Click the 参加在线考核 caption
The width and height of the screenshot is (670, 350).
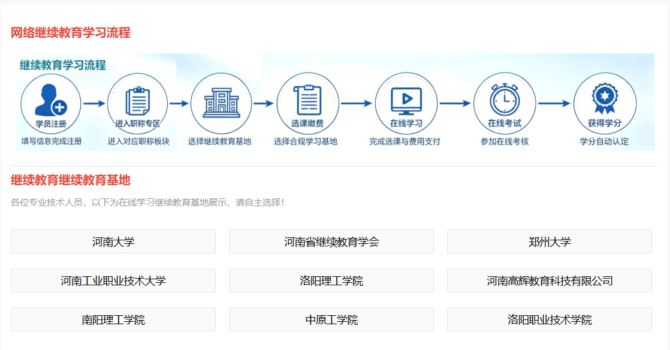505,141
